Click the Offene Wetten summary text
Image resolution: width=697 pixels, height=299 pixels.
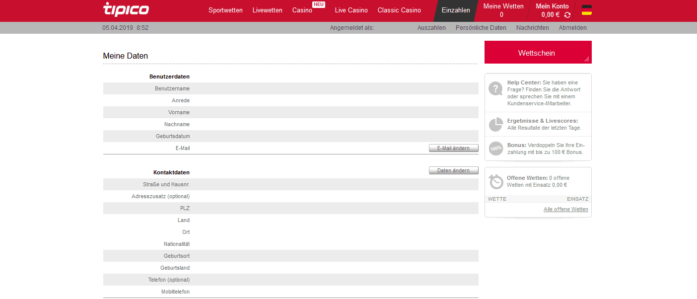point(538,181)
